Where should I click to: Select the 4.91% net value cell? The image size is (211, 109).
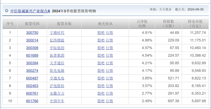(x=147, y=33)
